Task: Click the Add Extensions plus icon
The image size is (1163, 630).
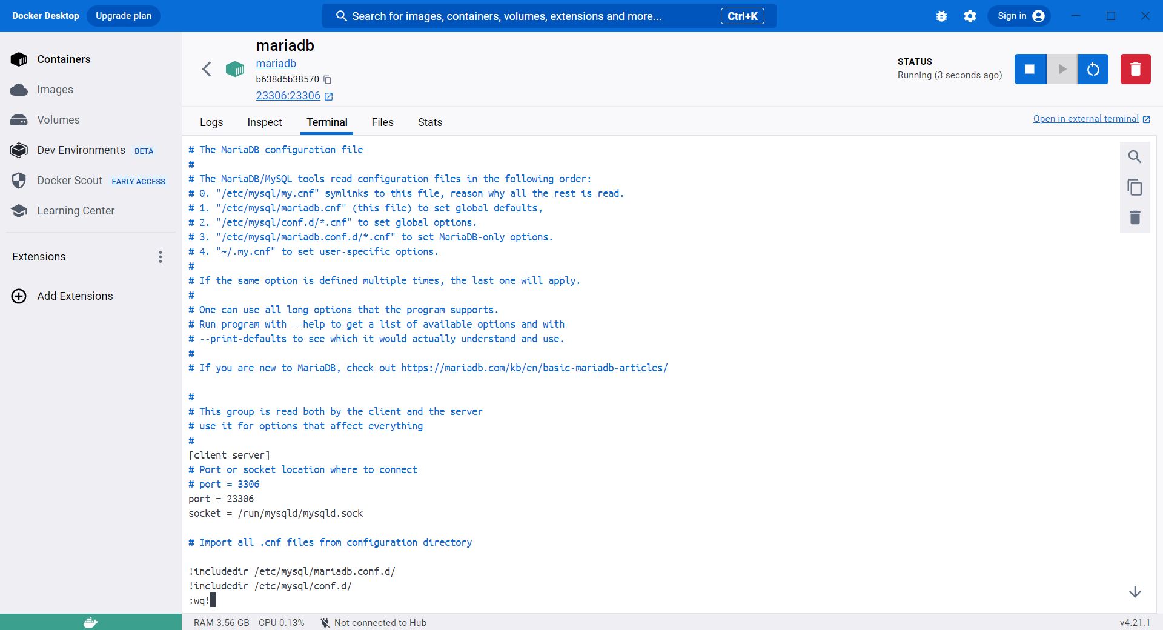Action: pyautogui.click(x=19, y=296)
